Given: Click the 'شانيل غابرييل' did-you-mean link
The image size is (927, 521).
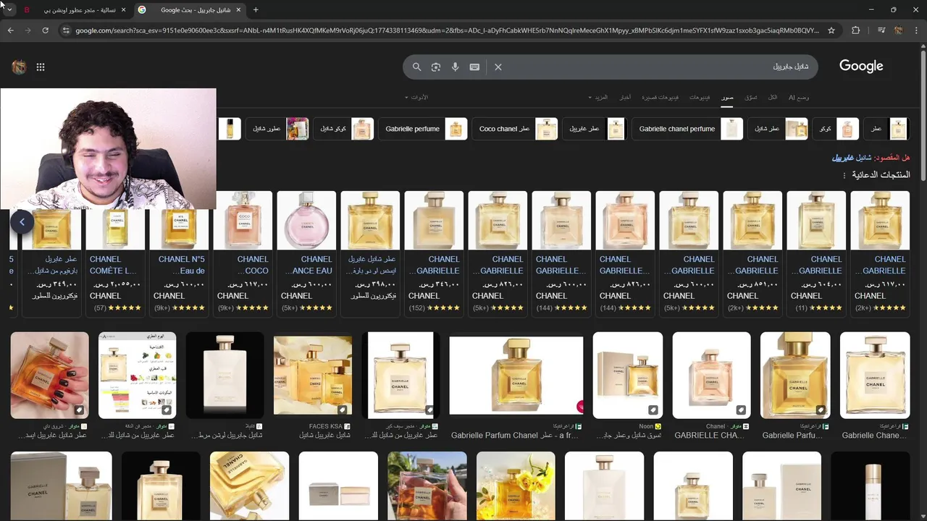Looking at the screenshot, I should pyautogui.click(x=852, y=157).
